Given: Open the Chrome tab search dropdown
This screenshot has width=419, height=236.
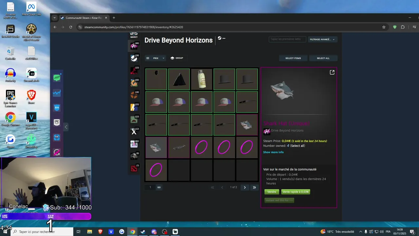Looking at the screenshot, I should [54, 18].
